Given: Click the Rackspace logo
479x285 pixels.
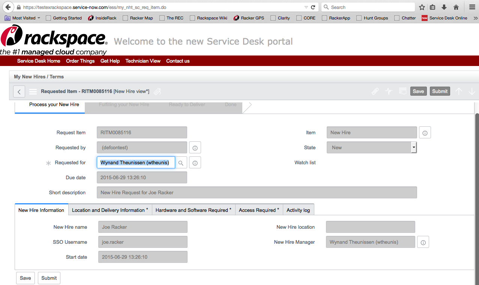Looking at the screenshot, I should [x=54, y=40].
